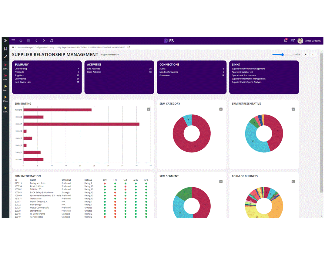325x255 pixels.
Task: Open the notifications bell
Action: pos(285,41)
